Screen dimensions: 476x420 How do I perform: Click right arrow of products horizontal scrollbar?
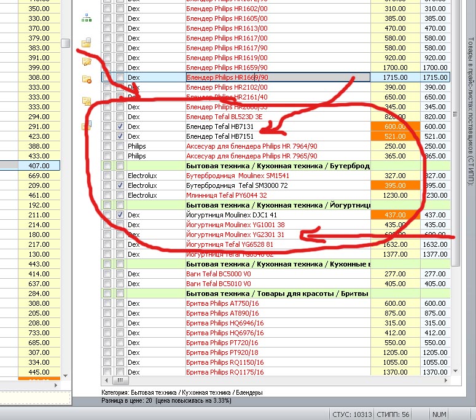(x=446, y=380)
